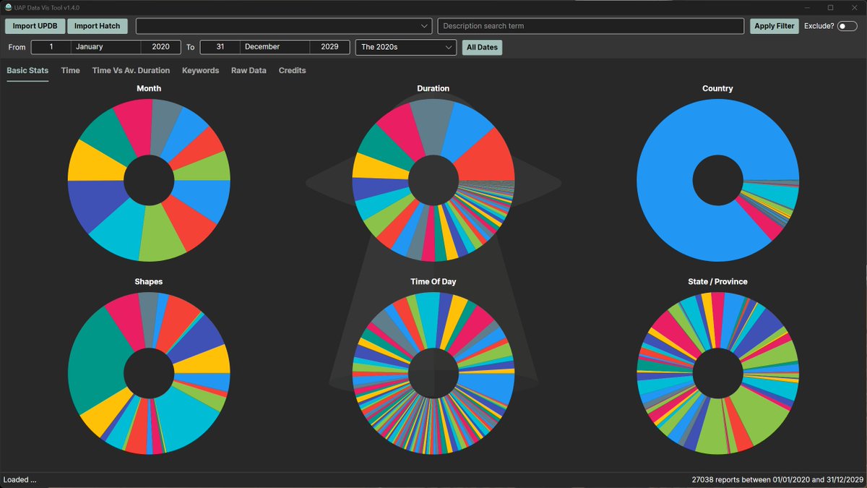
Task: Click the Loaded ... status text
Action: pos(20,480)
